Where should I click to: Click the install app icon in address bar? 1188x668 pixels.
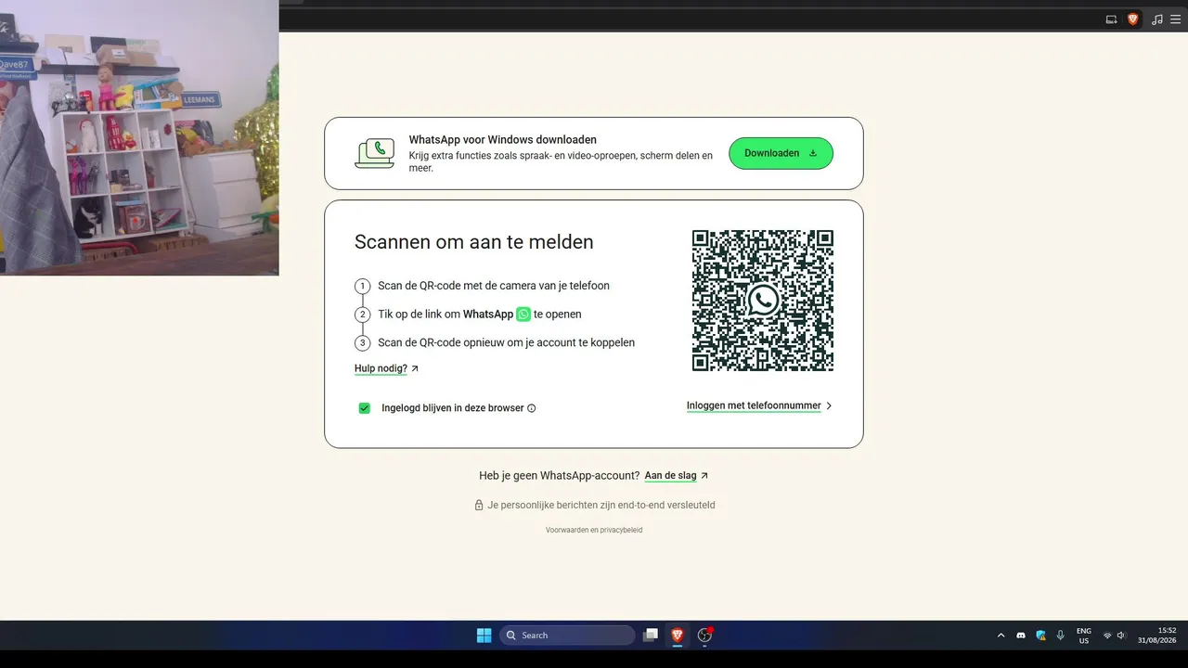click(x=1112, y=19)
